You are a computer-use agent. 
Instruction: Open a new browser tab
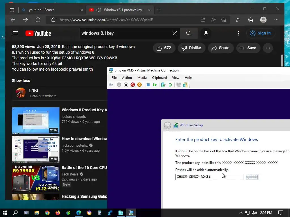[159, 10]
